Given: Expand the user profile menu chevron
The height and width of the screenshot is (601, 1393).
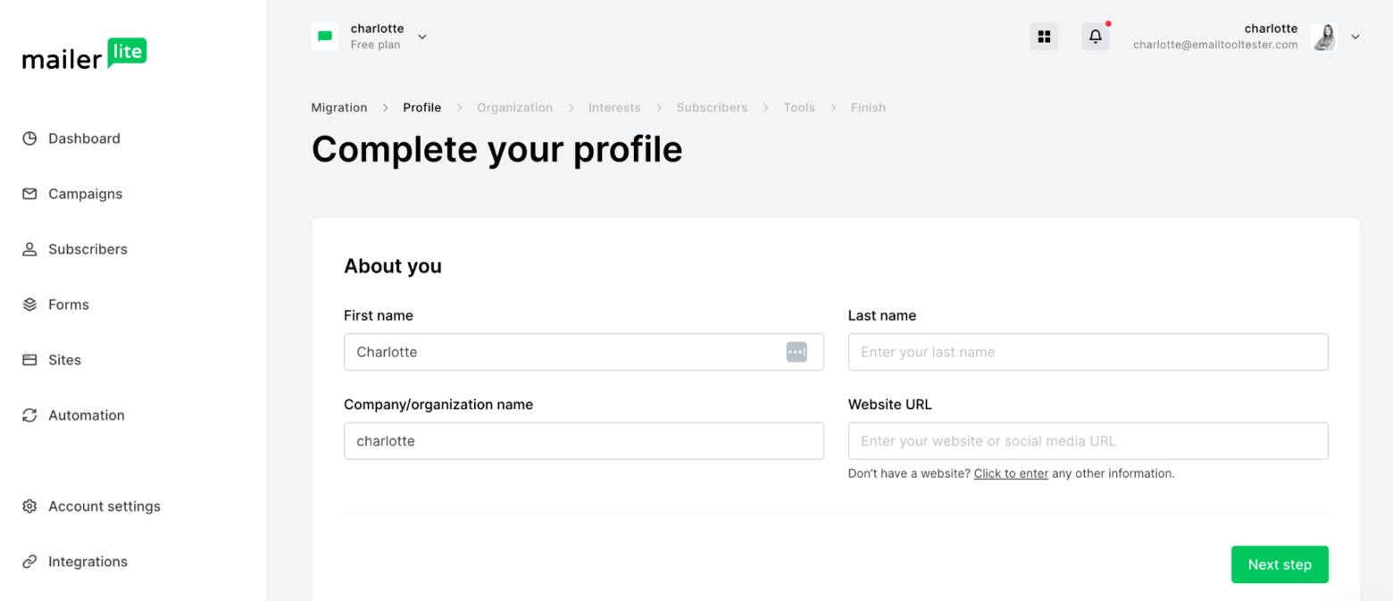Looking at the screenshot, I should point(1355,37).
